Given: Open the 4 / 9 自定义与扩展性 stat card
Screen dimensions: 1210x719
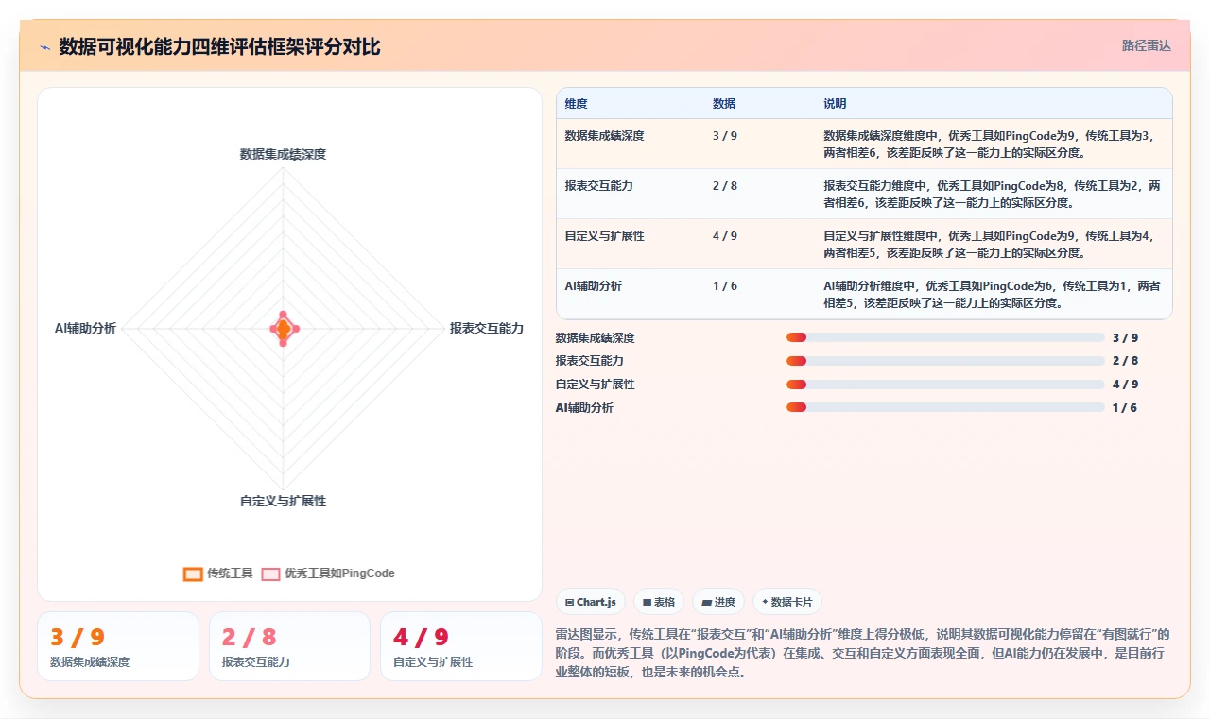Looking at the screenshot, I should (x=461, y=646).
